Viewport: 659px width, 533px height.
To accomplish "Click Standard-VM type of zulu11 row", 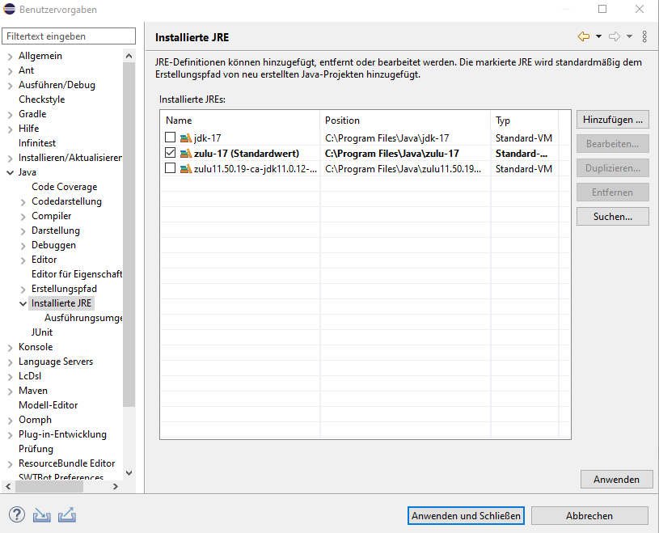I will [x=524, y=168].
